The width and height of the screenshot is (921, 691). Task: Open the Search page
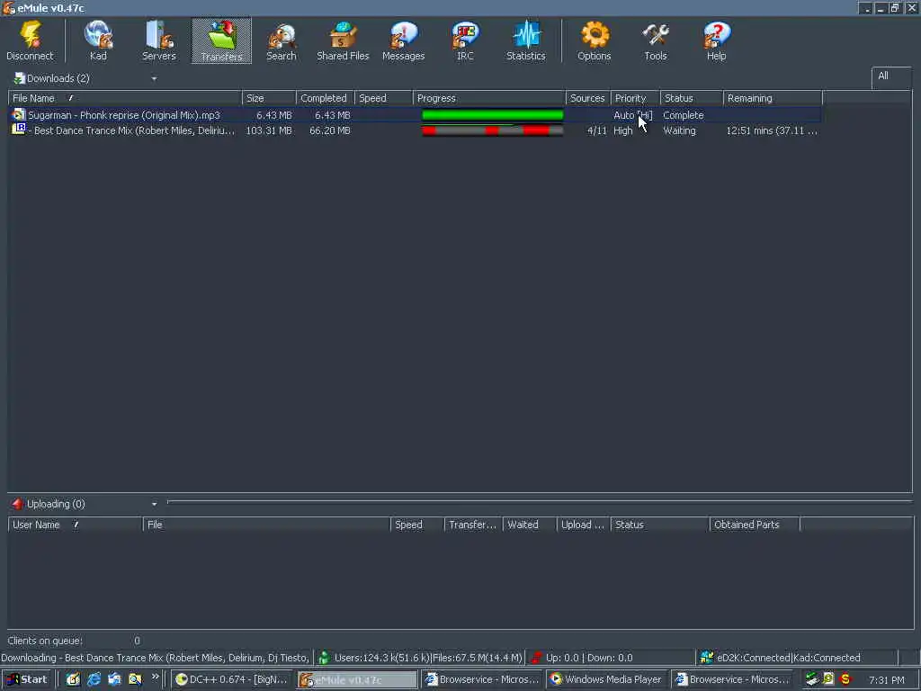click(x=282, y=40)
